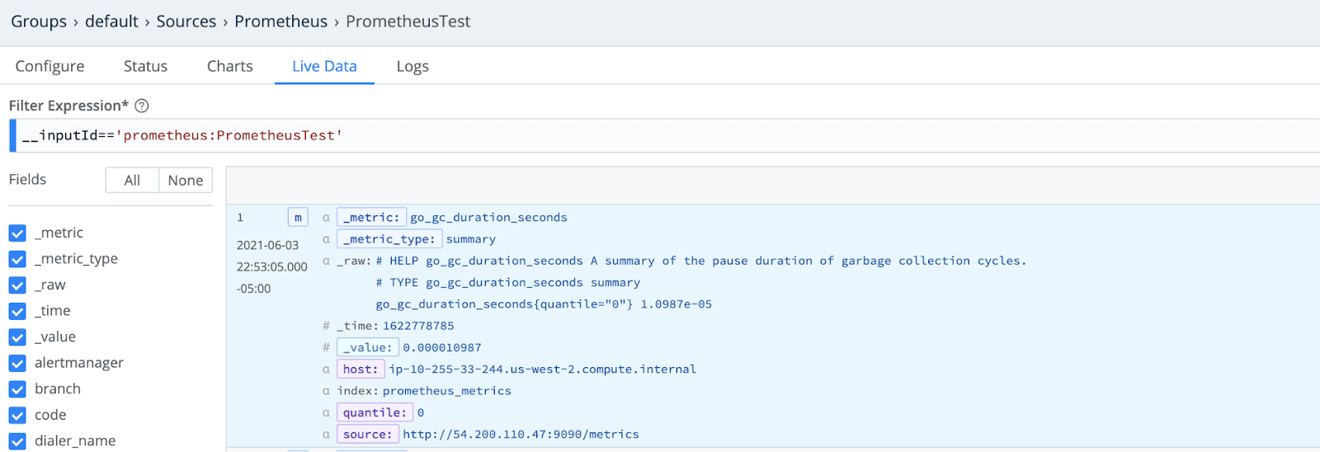Select All fields button
Screen dimensions: 1320x452
(x=132, y=181)
